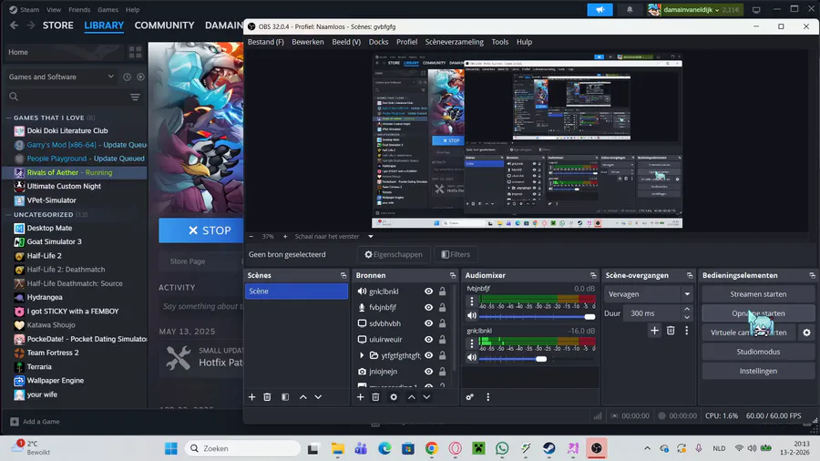Open virtual camera settings with the gear icon
820x461 pixels.
click(806, 333)
